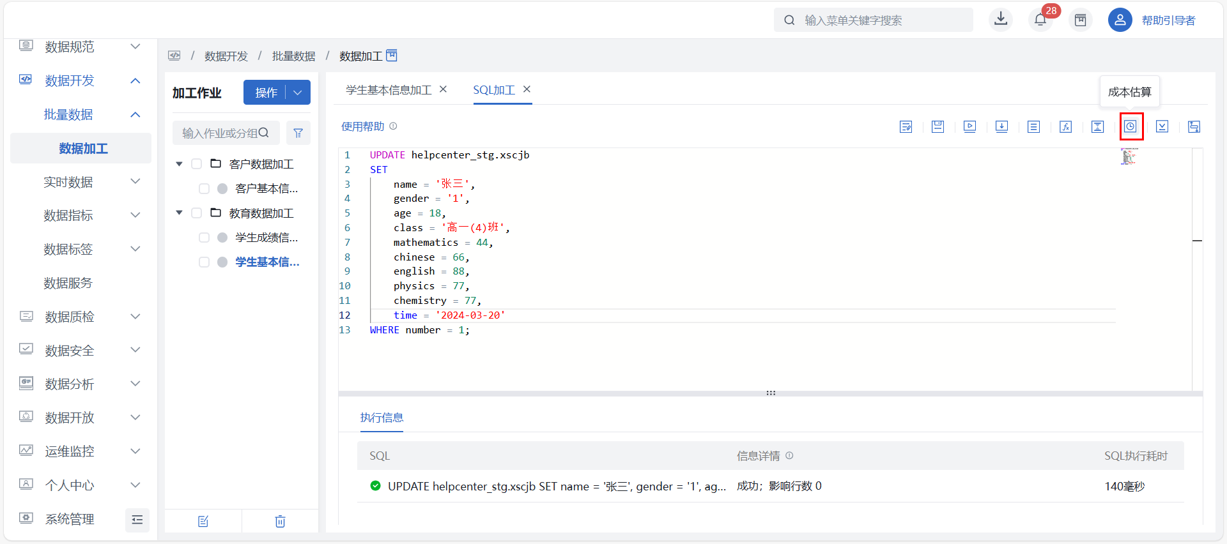The height and width of the screenshot is (544, 1227).
Task: Open the notifications bell with 28 badge
Action: (1040, 20)
